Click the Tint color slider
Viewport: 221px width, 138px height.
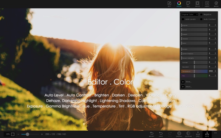[x=194, y=76]
